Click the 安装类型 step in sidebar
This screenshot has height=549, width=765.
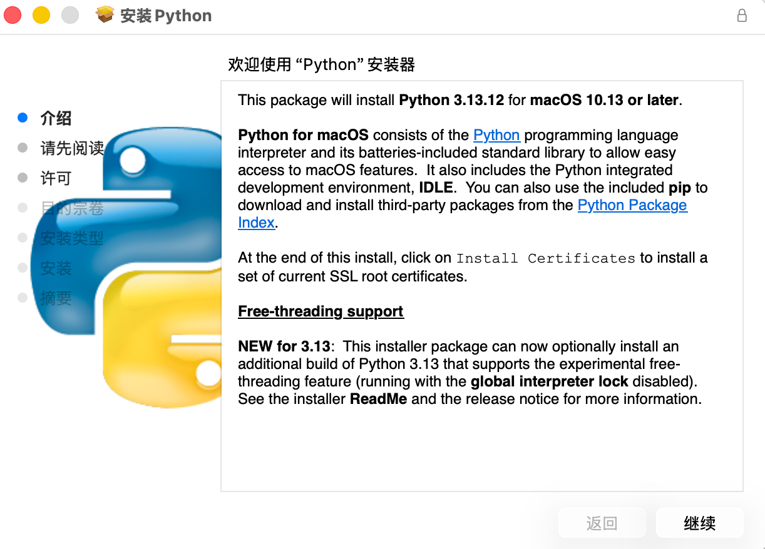tap(71, 238)
